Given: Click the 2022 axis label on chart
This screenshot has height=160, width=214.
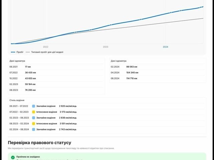Looking at the screenshot, I should [x=45, y=47].
